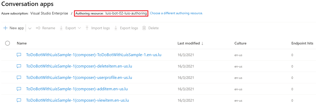Viewport: 316px width, 105px height.
Task: Sort by the Name column header
Action: (x=22, y=43)
